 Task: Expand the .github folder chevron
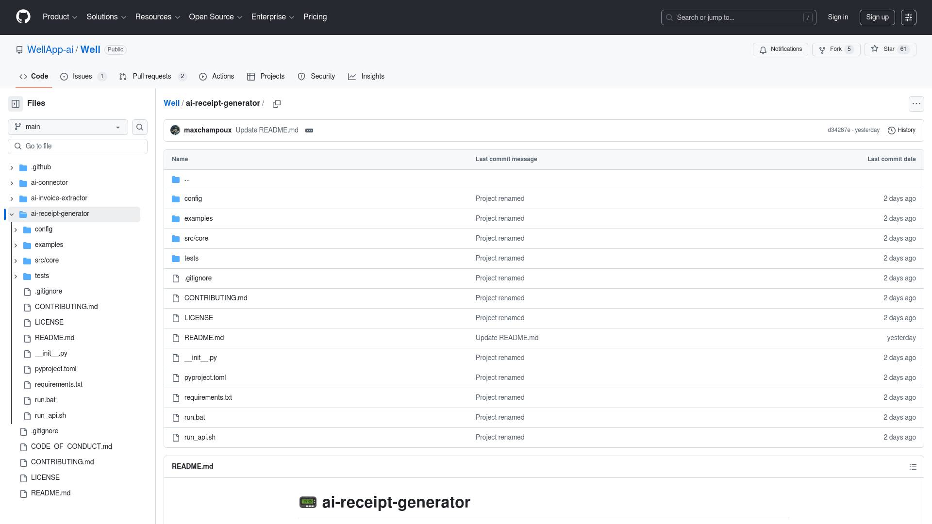pyautogui.click(x=12, y=167)
